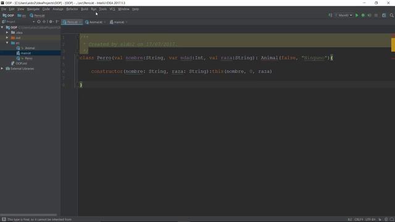Screen dimensions: 395x222
Task: Toggle tool window buttons icon in status bar
Action: tap(4, 220)
